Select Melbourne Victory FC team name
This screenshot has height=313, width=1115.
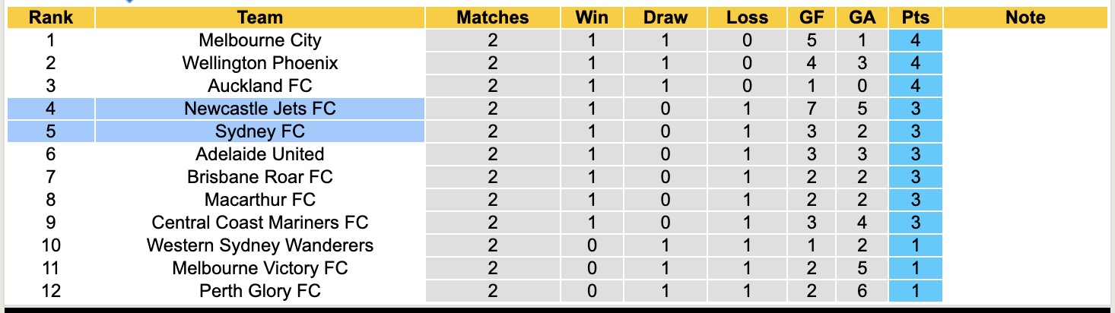click(x=259, y=268)
